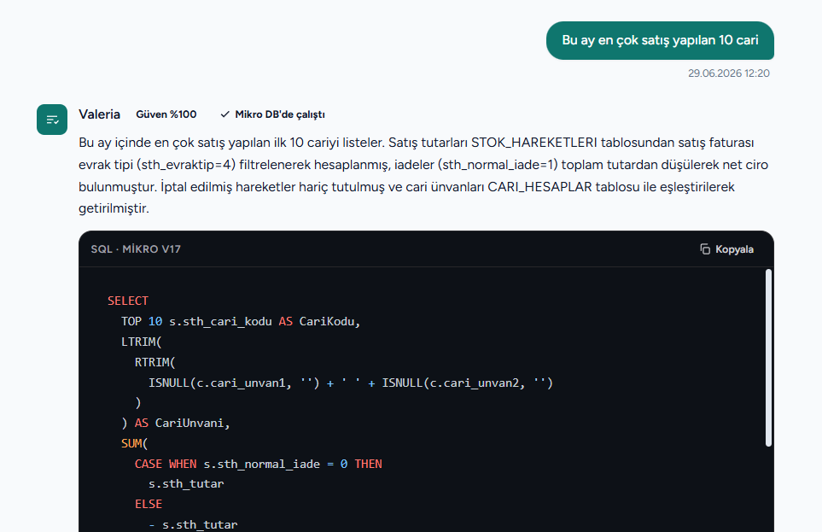The height and width of the screenshot is (532, 822).
Task: Click the copy icon beside Kopyala
Action: pyautogui.click(x=705, y=249)
